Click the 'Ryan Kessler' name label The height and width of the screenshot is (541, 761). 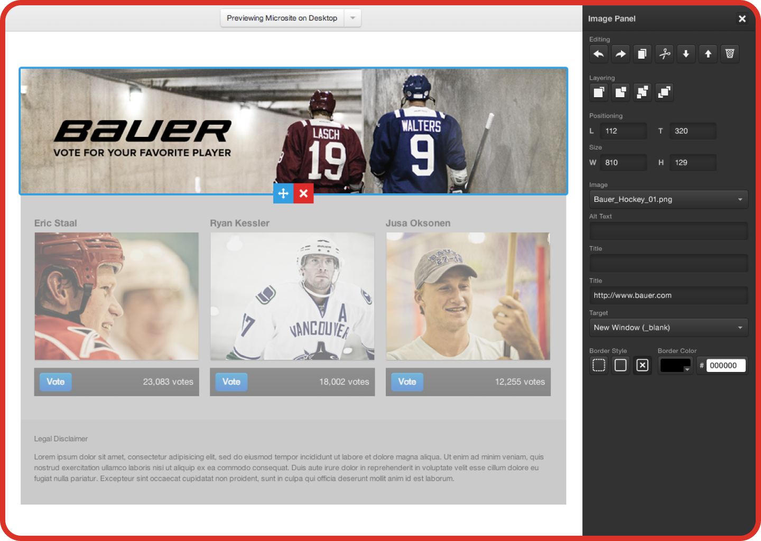(x=240, y=223)
